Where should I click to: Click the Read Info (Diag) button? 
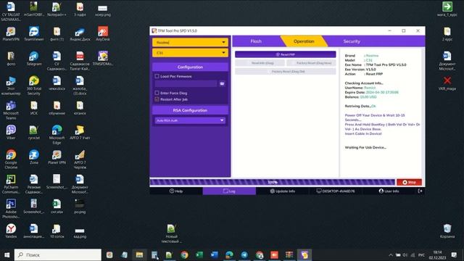(x=260, y=63)
